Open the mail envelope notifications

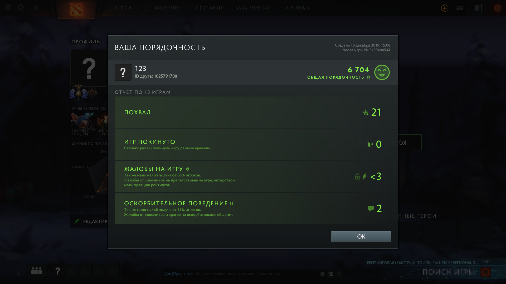pyautogui.click(x=460, y=8)
